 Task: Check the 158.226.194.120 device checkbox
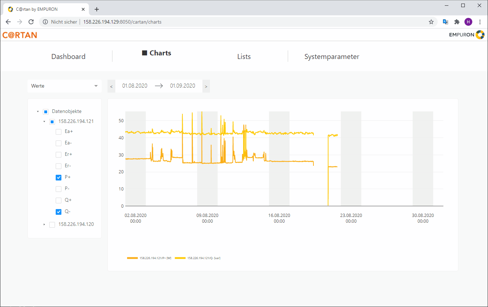(52, 224)
